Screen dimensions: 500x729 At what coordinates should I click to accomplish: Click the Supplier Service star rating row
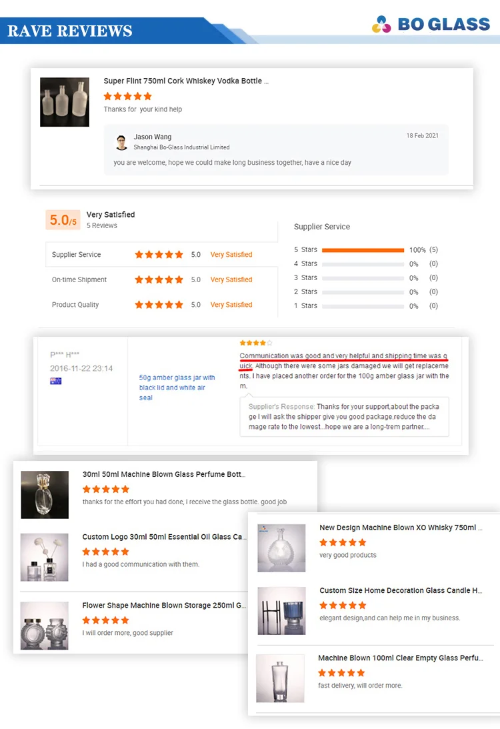coord(162,254)
